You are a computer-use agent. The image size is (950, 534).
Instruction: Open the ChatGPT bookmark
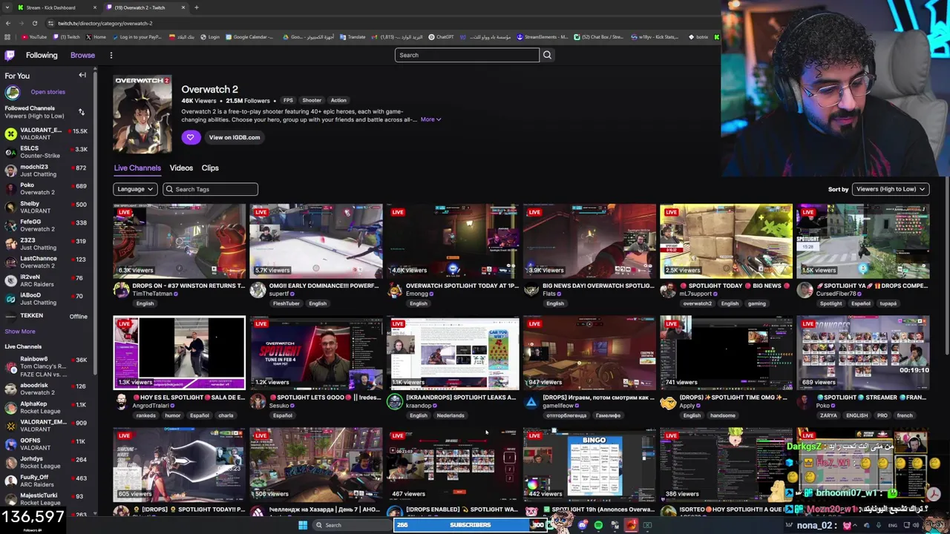pos(442,37)
